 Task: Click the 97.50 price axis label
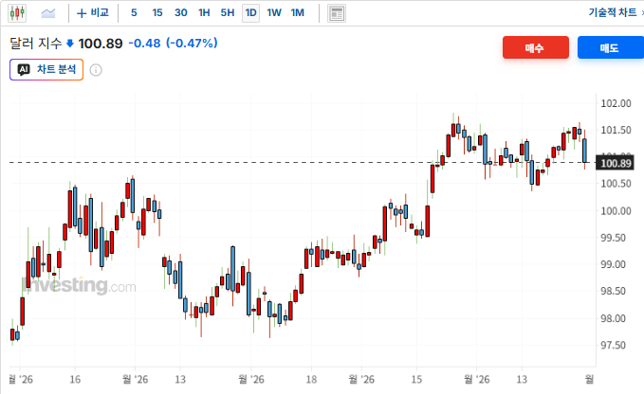click(x=616, y=345)
